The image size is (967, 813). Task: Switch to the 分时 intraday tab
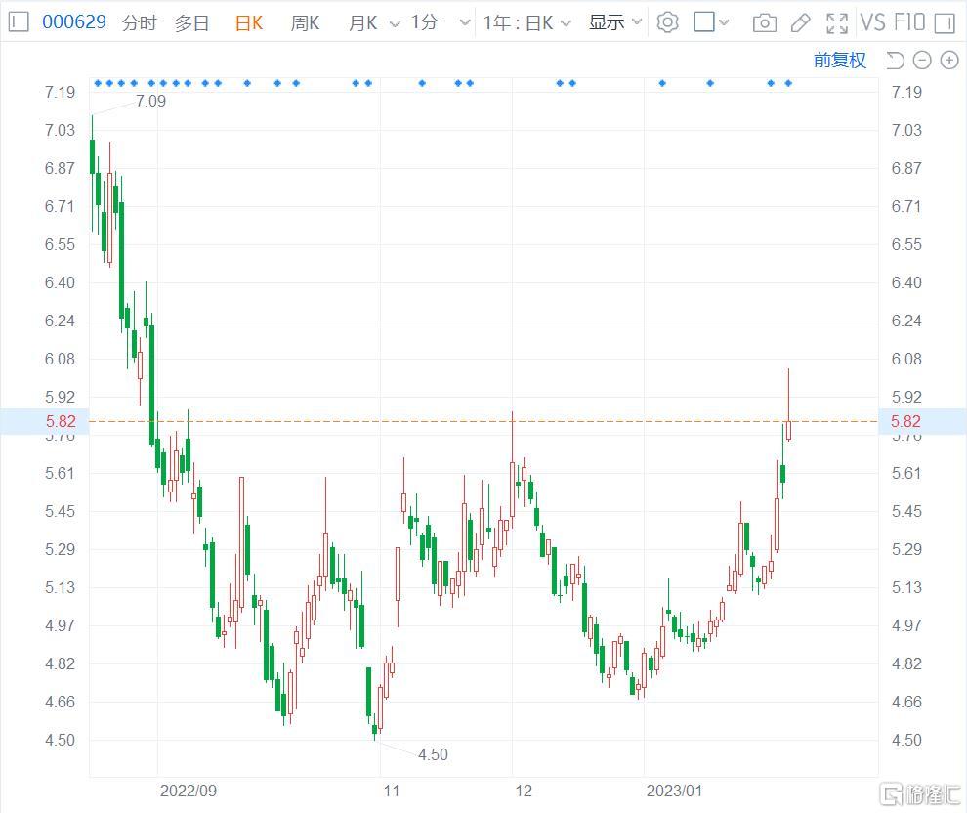tap(140, 22)
